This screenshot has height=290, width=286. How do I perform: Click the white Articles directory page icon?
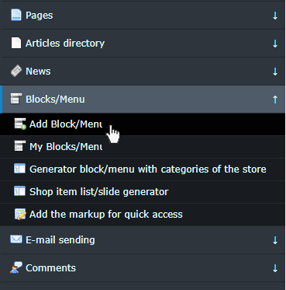click(x=16, y=43)
